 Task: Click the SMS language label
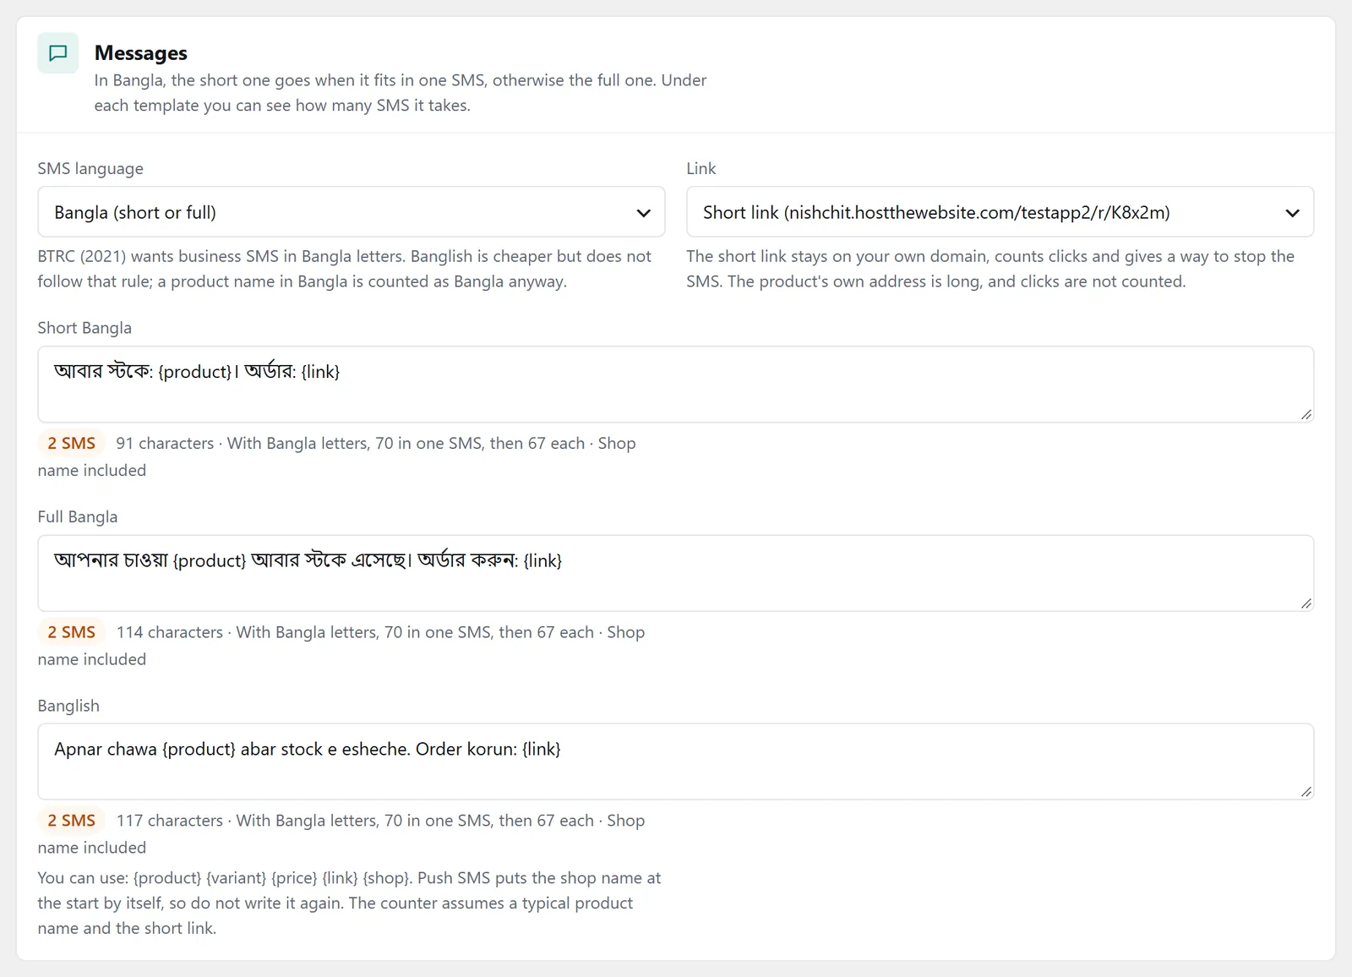click(x=90, y=168)
